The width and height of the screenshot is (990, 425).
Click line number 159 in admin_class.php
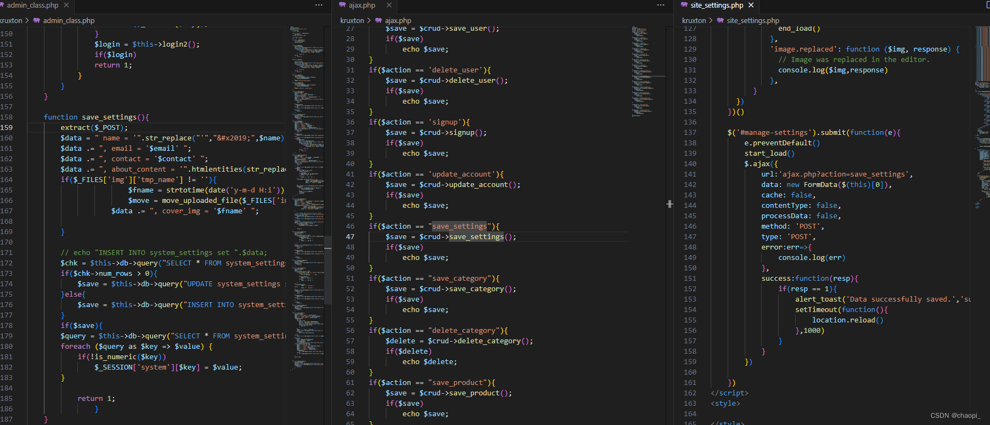[x=7, y=128]
